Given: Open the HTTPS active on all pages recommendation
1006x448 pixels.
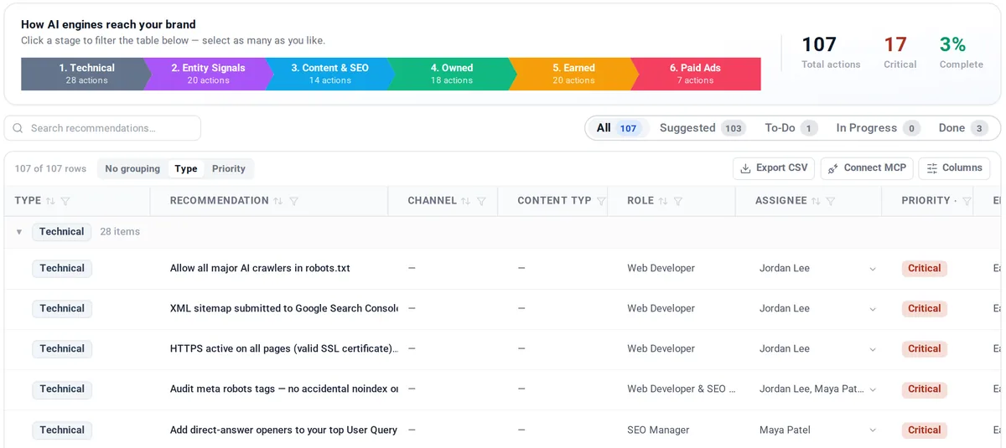Looking at the screenshot, I should pos(284,349).
